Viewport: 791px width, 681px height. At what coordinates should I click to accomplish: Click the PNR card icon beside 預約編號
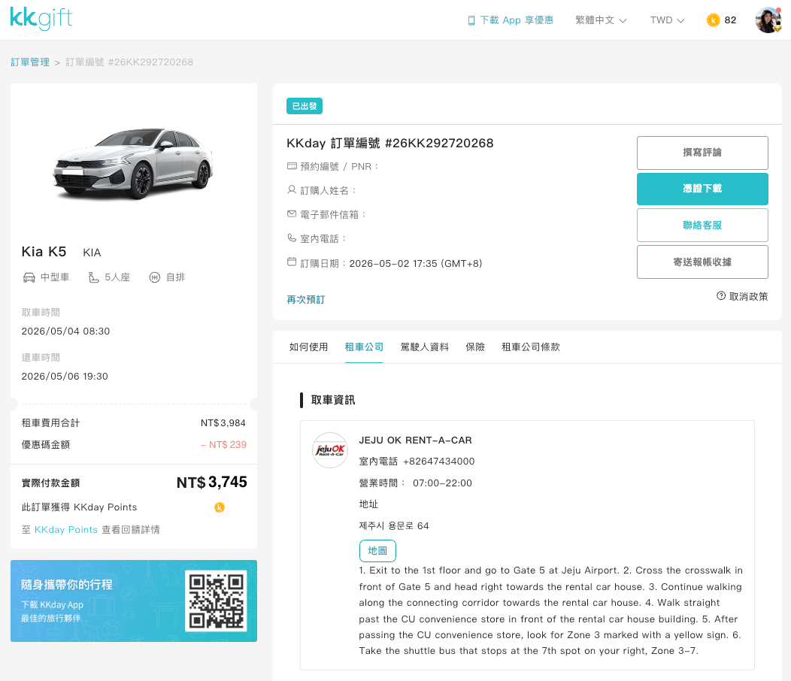tap(292, 166)
